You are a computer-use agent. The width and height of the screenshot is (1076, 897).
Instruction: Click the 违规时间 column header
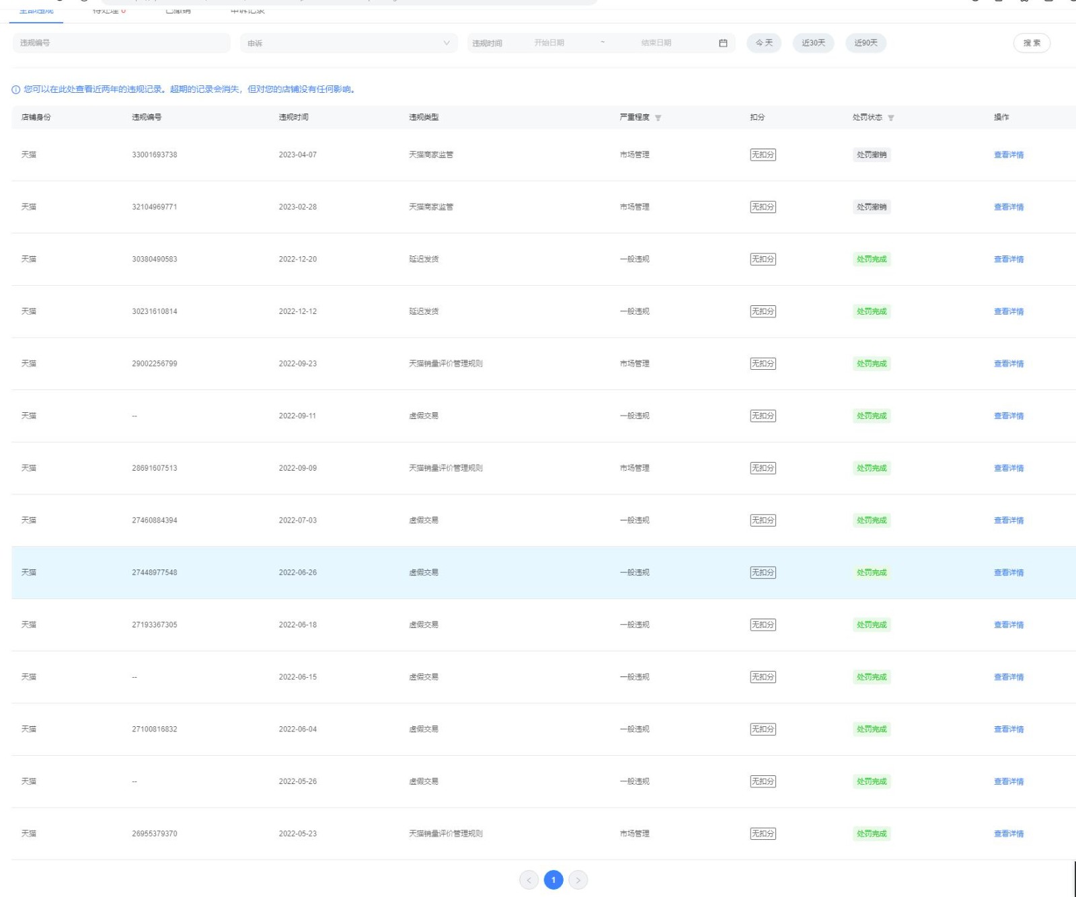(294, 118)
